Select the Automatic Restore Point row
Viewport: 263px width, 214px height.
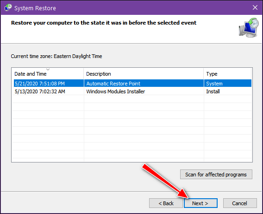[x=132, y=84]
